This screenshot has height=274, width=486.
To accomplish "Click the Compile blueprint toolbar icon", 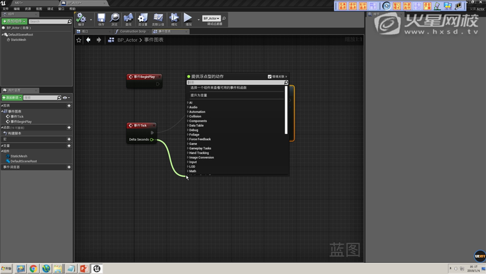I will coord(81,18).
